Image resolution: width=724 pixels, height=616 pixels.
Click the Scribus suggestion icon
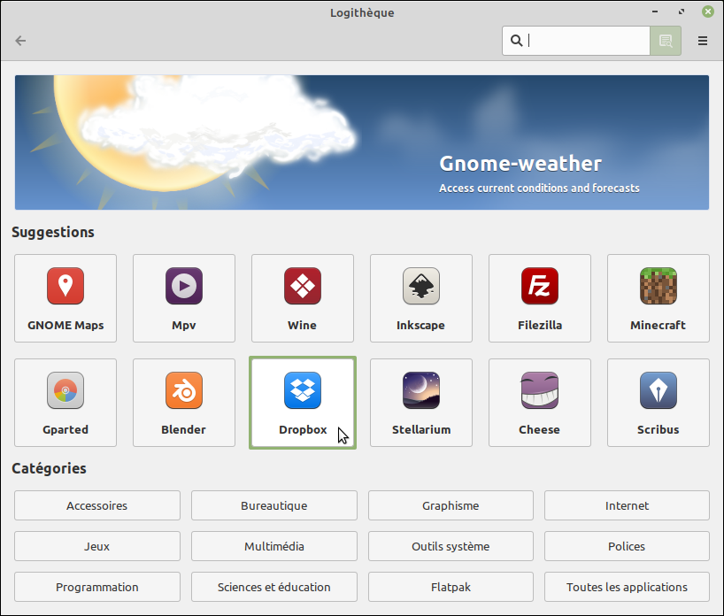[658, 390]
